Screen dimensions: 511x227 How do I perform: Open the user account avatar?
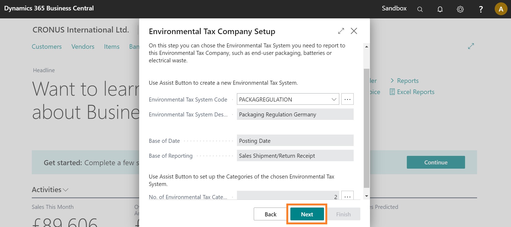501,9
